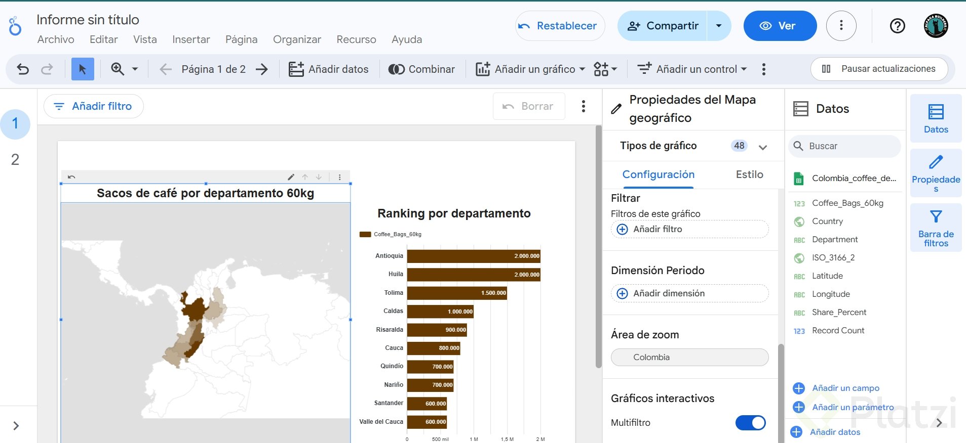The width and height of the screenshot is (966, 443).
Task: Toggle the Multifiltro switch
Action: coord(751,423)
